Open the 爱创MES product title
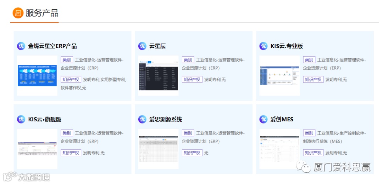 (x=282, y=119)
